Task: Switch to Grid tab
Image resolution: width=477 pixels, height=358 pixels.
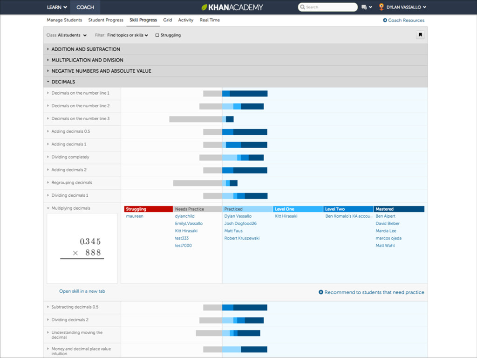Action: coord(167,20)
